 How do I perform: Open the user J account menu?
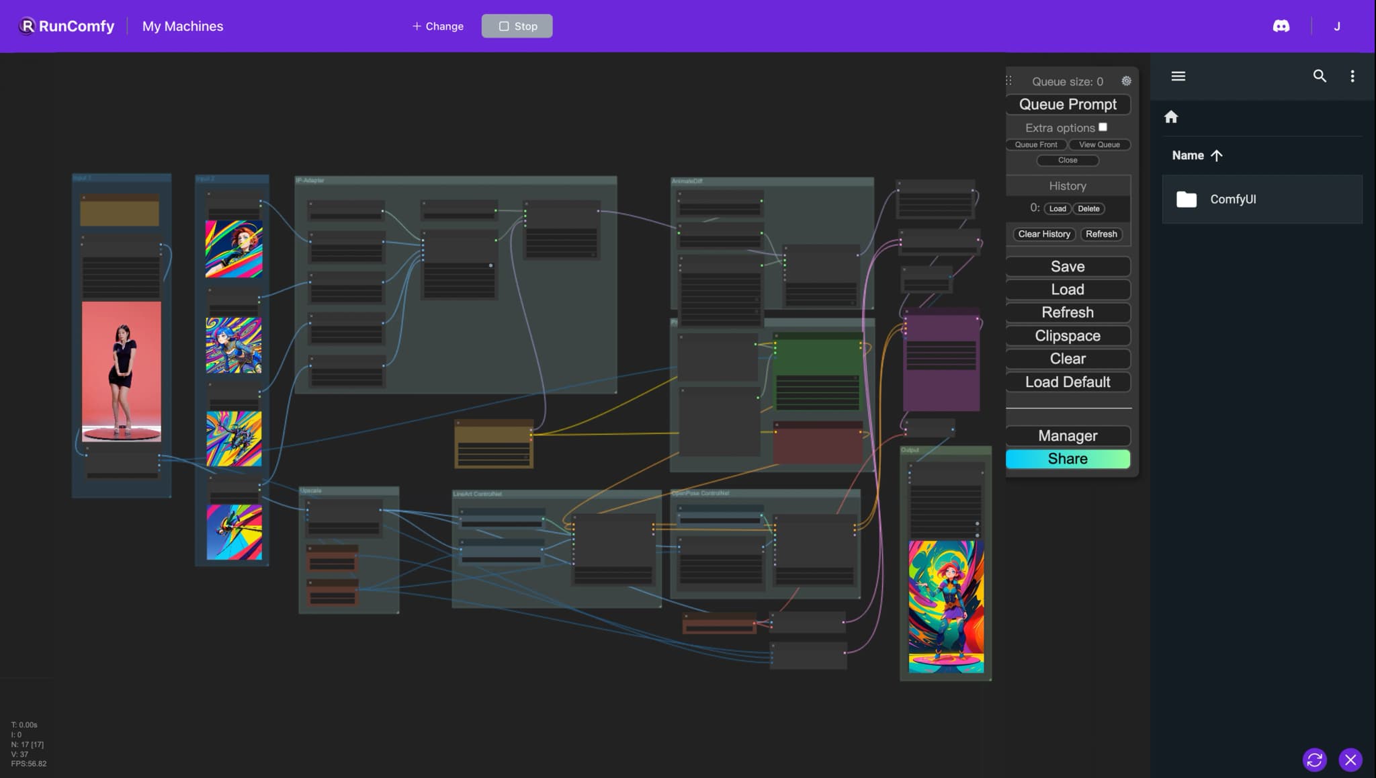pos(1337,26)
